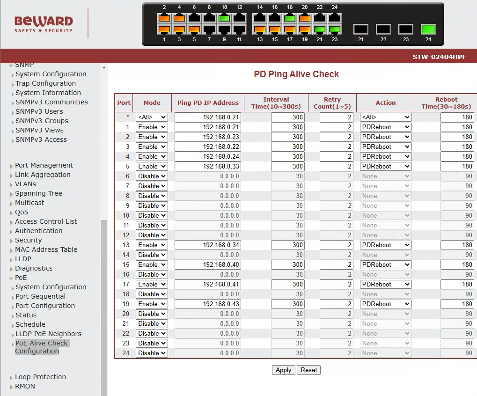Image resolution: width=477 pixels, height=396 pixels.
Task: Click port 10 green icon on switch panel
Action: click(x=224, y=18)
